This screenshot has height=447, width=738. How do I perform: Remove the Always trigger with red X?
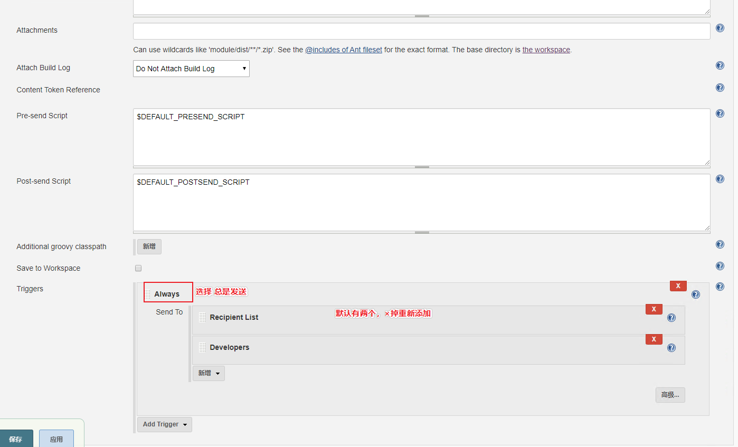tap(678, 286)
